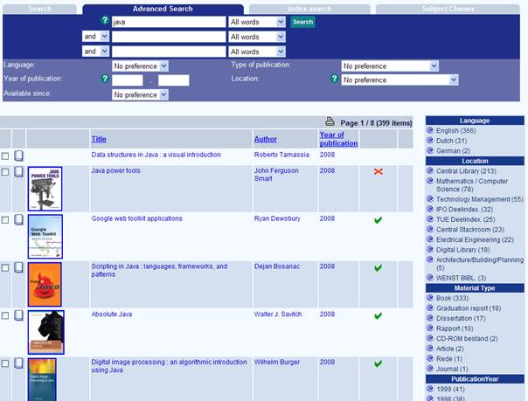Tick checkbox for Digital image processing

(x=5, y=363)
